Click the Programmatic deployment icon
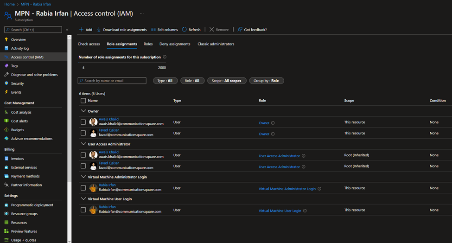The width and height of the screenshot is (452, 243). coord(6,205)
